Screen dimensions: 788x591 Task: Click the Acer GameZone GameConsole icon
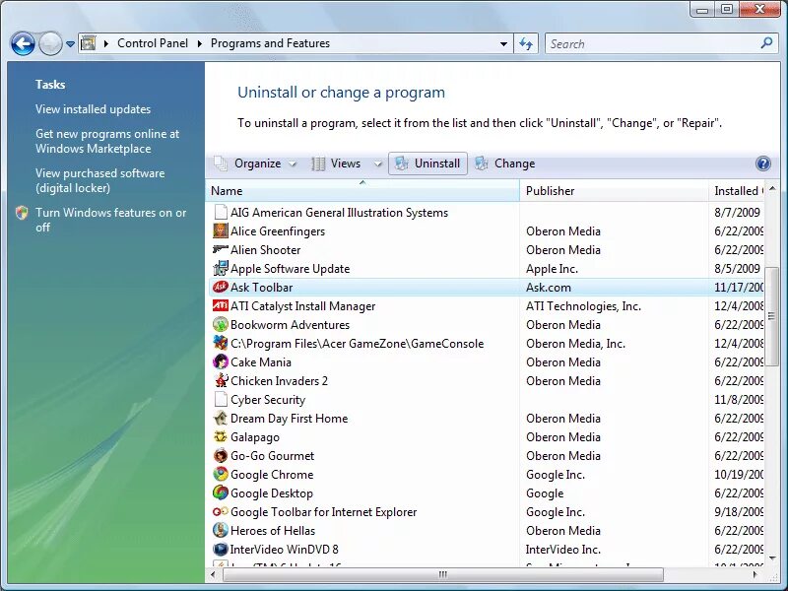tap(220, 343)
